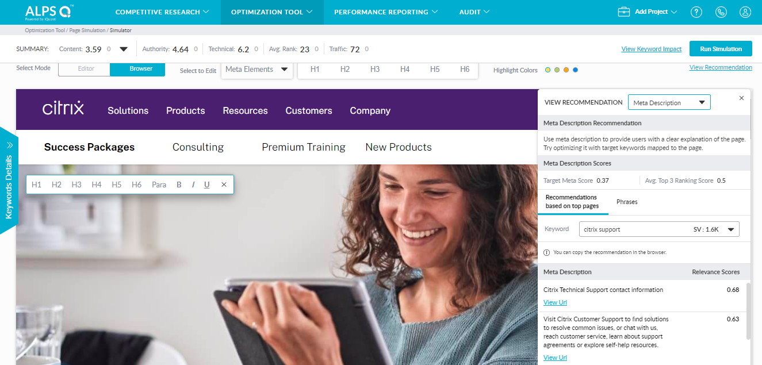Click the phone contact icon
The height and width of the screenshot is (365, 762).
coord(721,12)
